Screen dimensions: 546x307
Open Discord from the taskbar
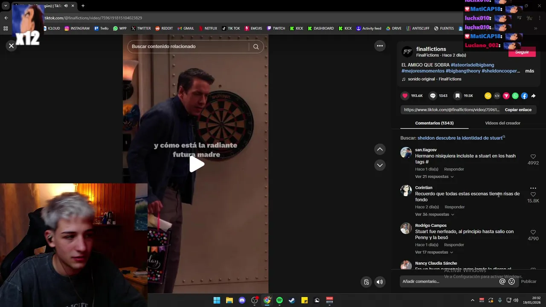[242, 300]
